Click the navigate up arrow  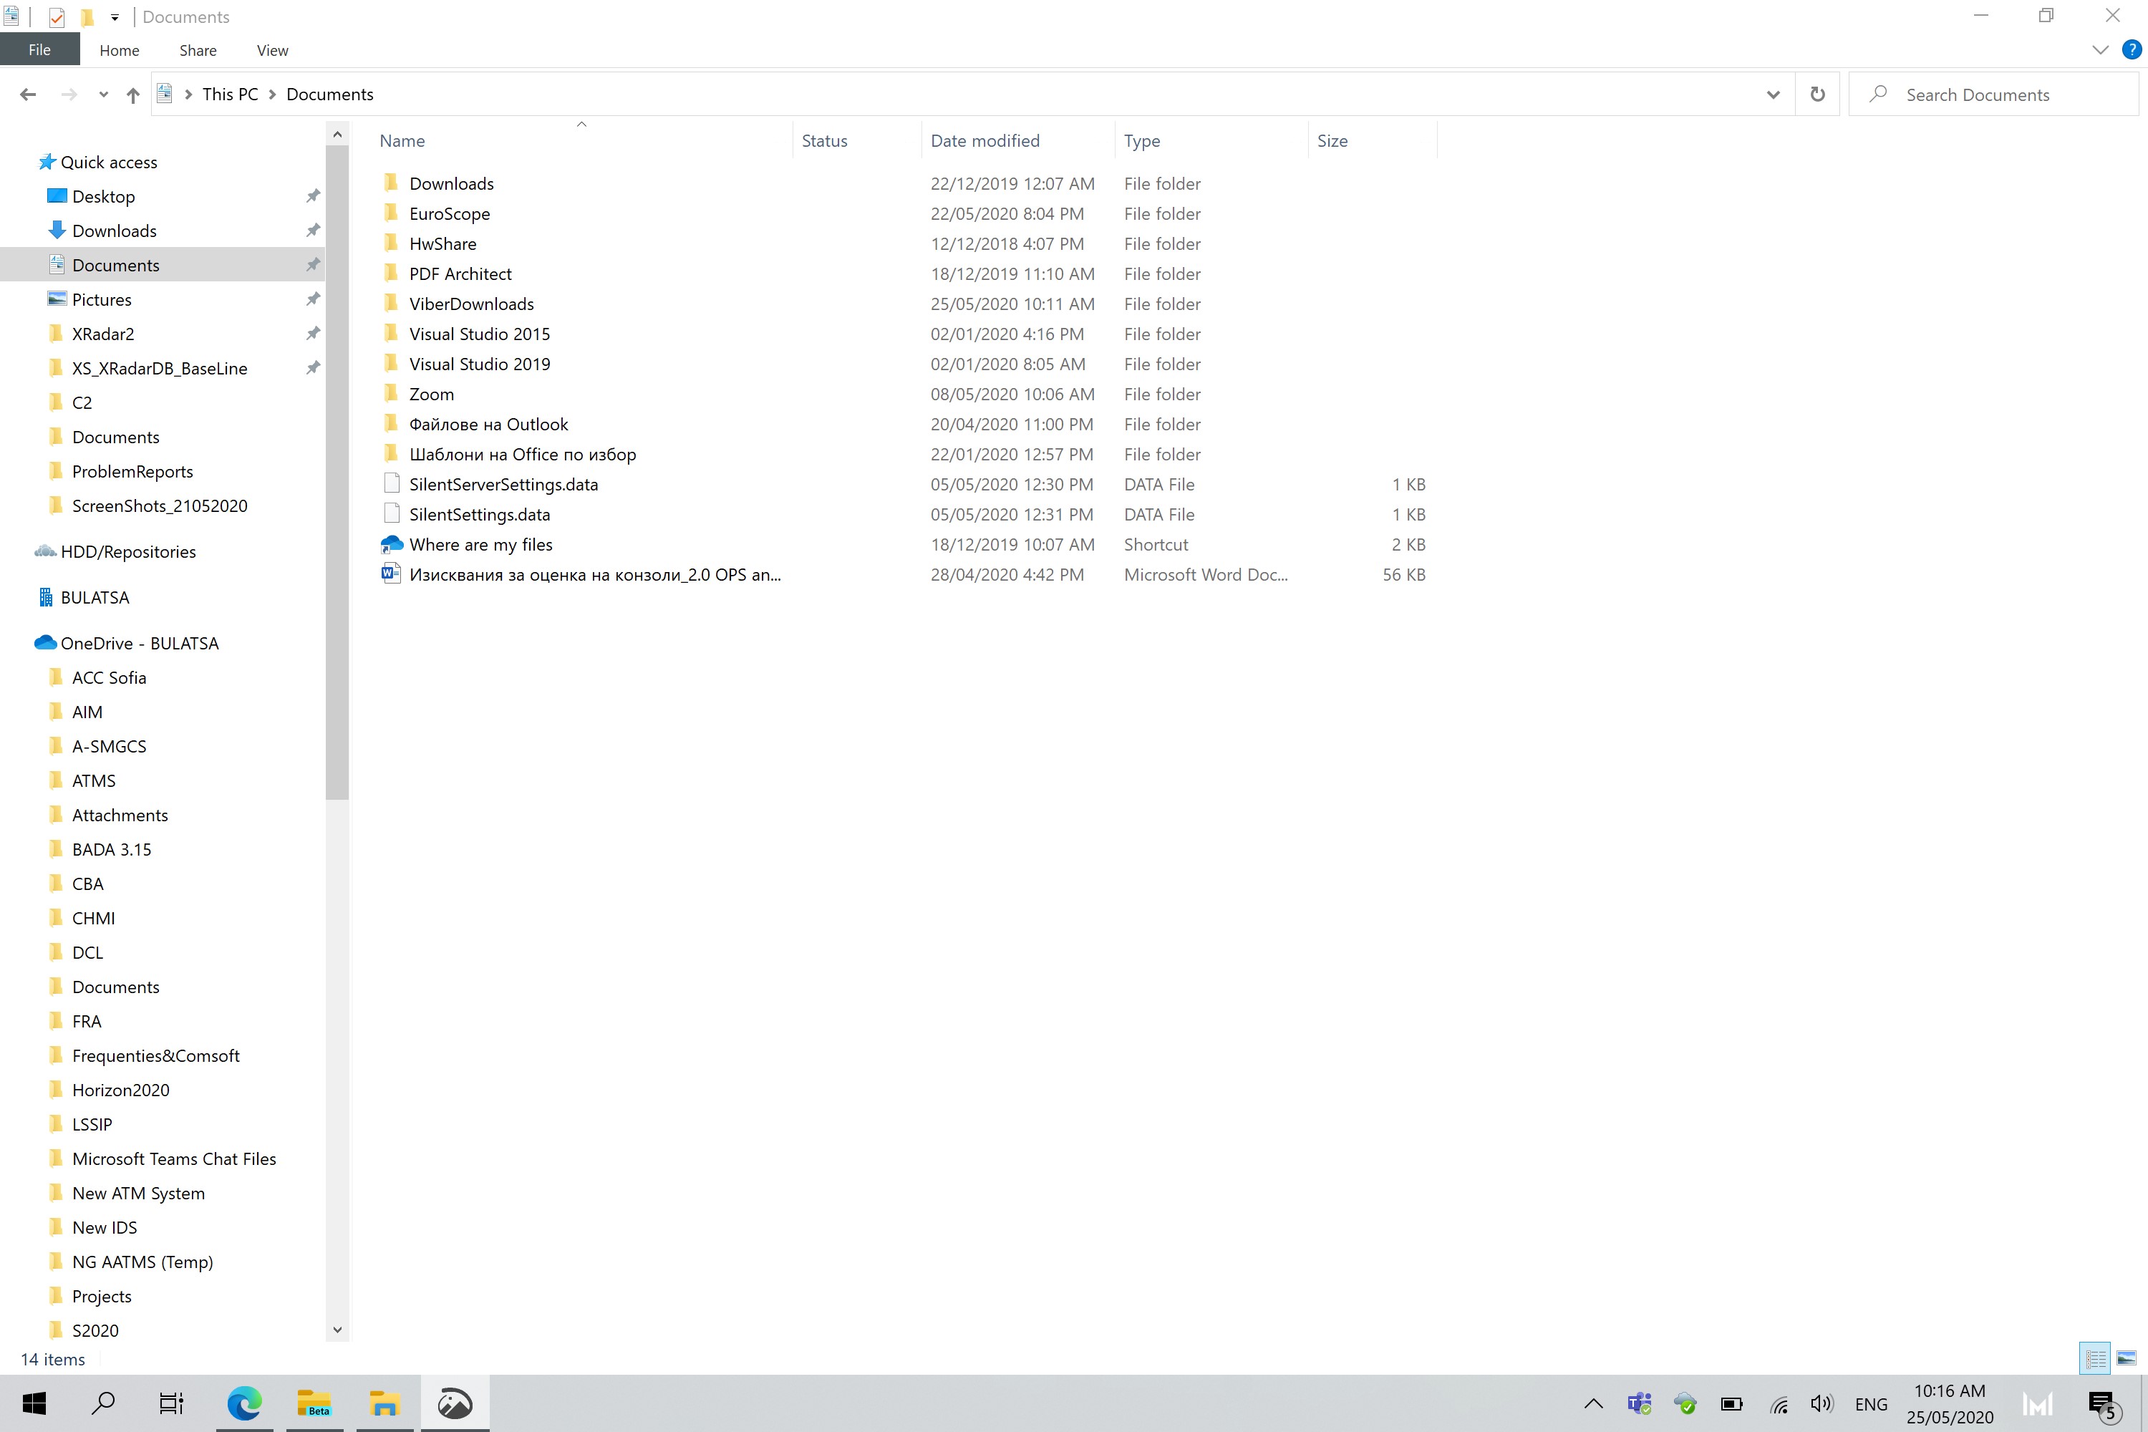pos(132,94)
